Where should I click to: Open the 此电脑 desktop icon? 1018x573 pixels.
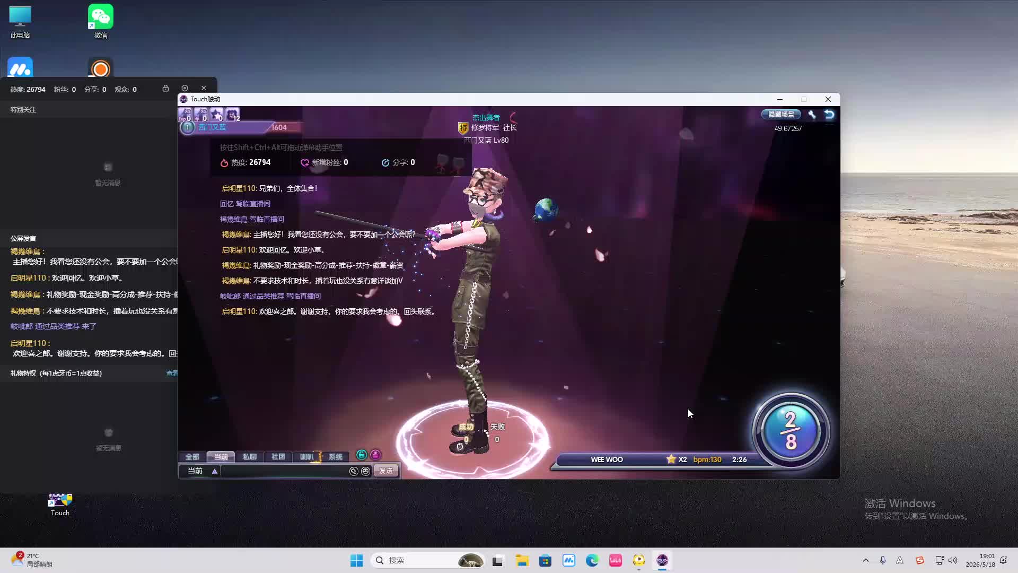(20, 22)
